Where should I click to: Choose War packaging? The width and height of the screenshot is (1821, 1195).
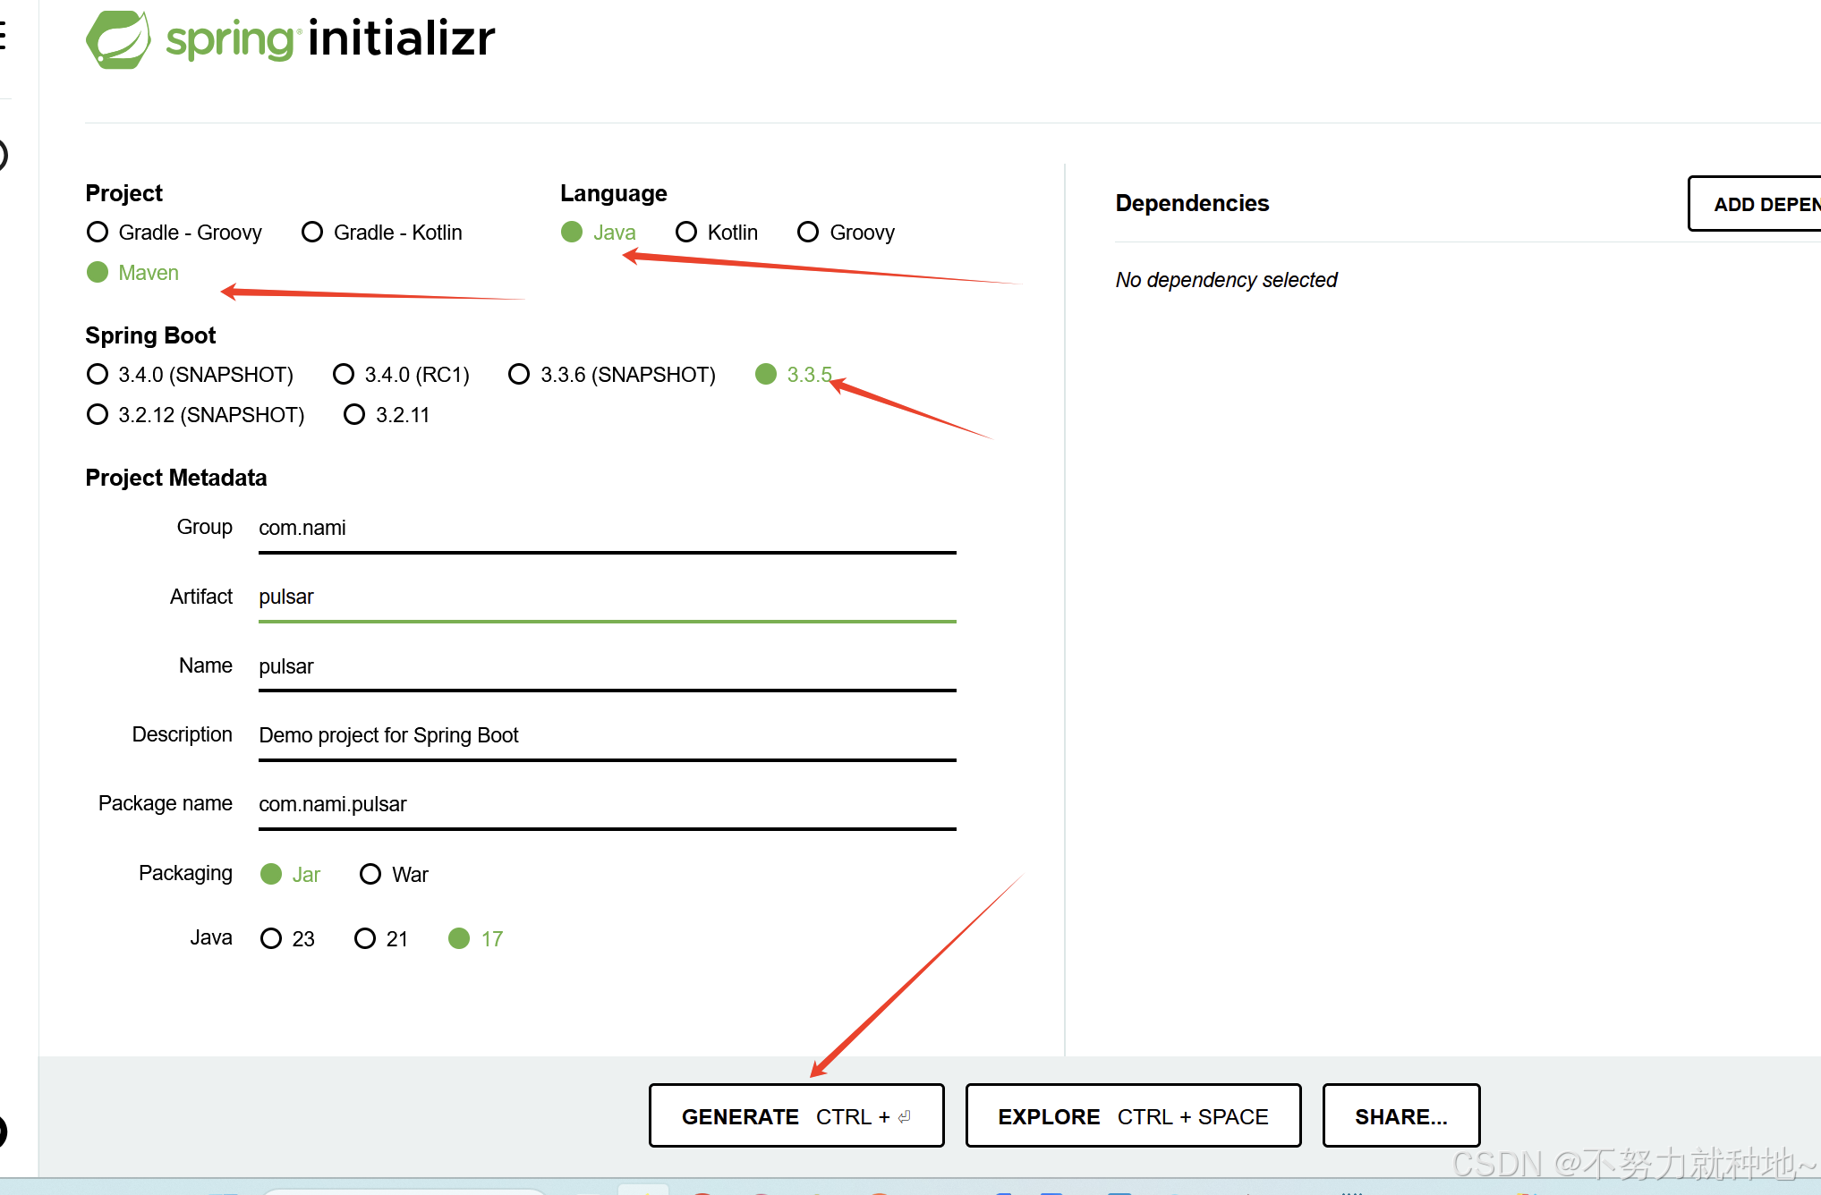[370, 874]
